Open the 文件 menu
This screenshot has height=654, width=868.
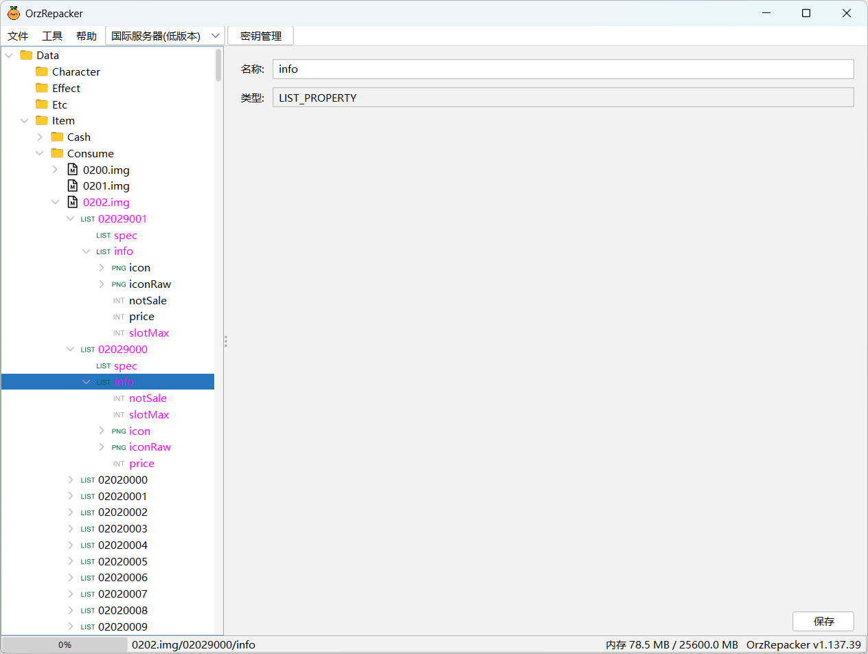click(x=18, y=36)
